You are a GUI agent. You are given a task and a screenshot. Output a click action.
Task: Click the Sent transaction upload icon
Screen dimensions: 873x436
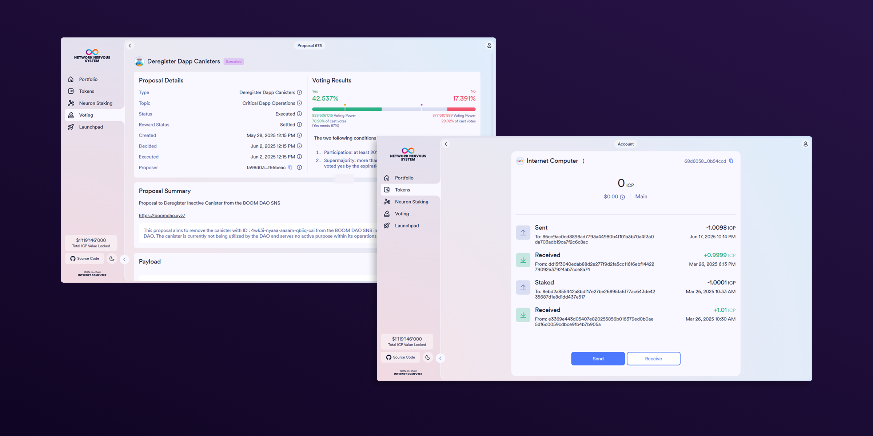point(523,233)
